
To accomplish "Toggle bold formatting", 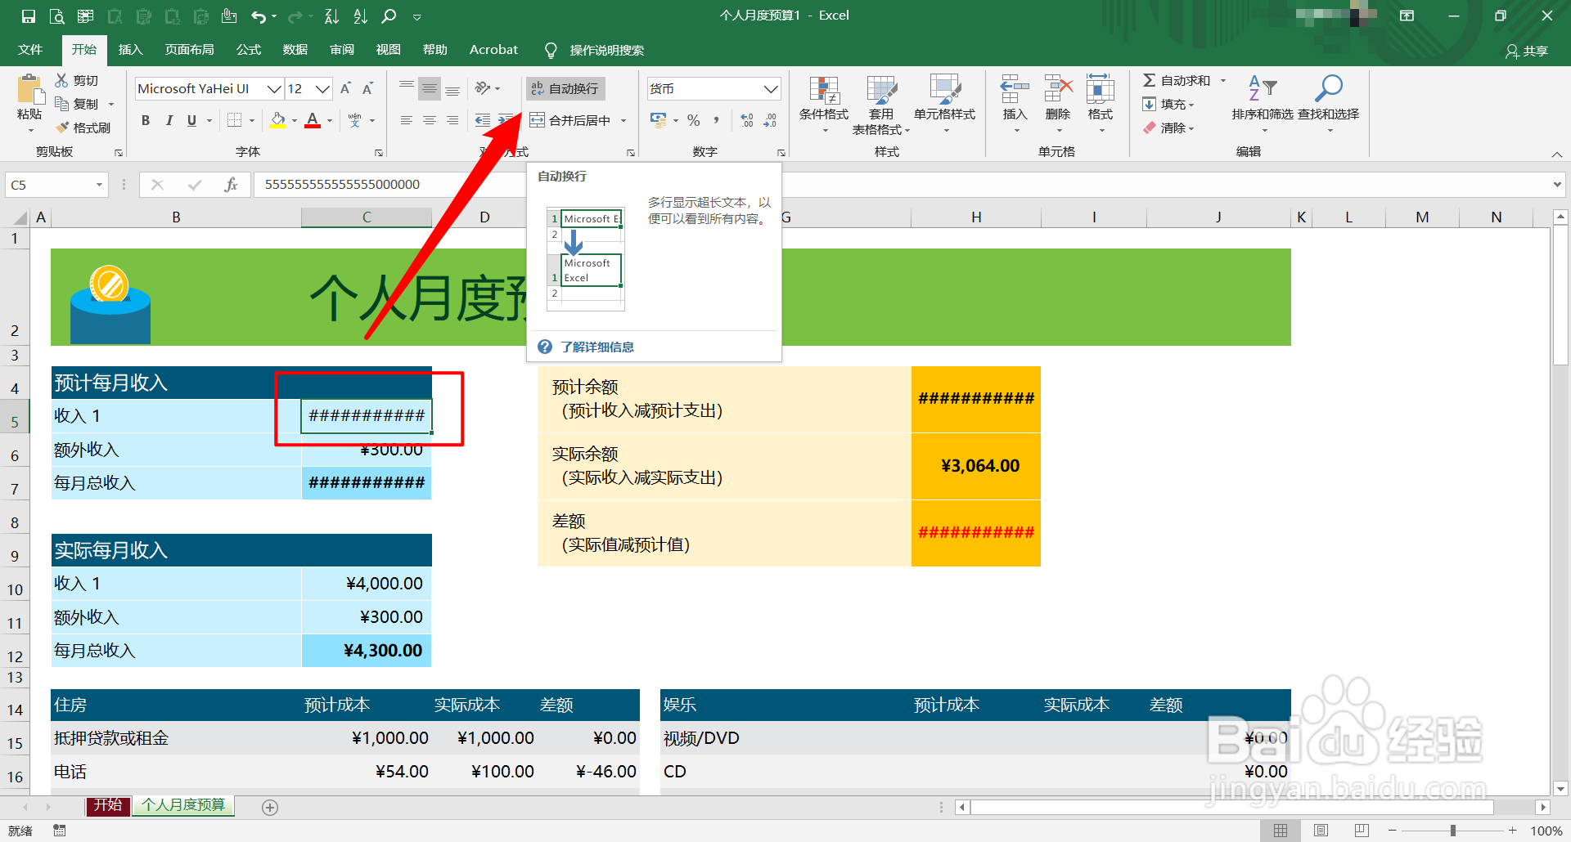I will (145, 120).
